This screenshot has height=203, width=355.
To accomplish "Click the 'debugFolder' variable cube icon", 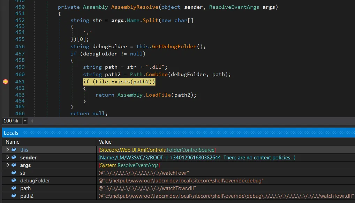I will [x=14, y=180].
